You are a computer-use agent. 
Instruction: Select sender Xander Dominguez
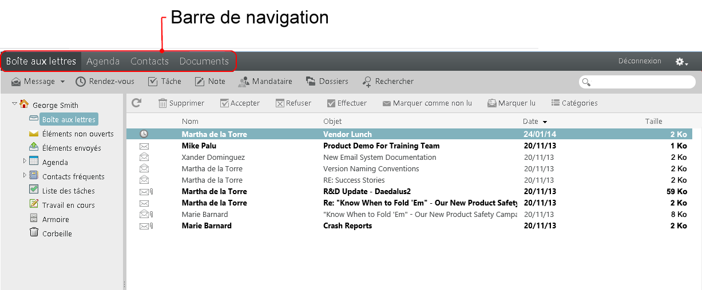point(213,157)
